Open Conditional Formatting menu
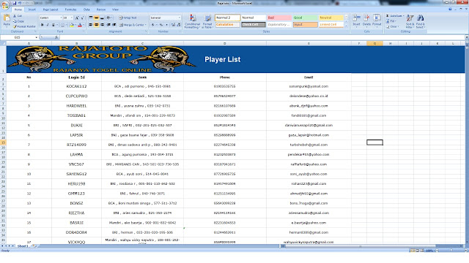The height and width of the screenshot is (263, 469). click(x=192, y=21)
